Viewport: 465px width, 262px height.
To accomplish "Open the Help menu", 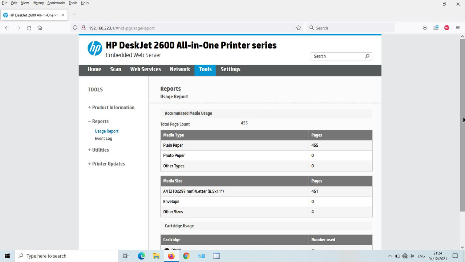I will tap(85, 3).
